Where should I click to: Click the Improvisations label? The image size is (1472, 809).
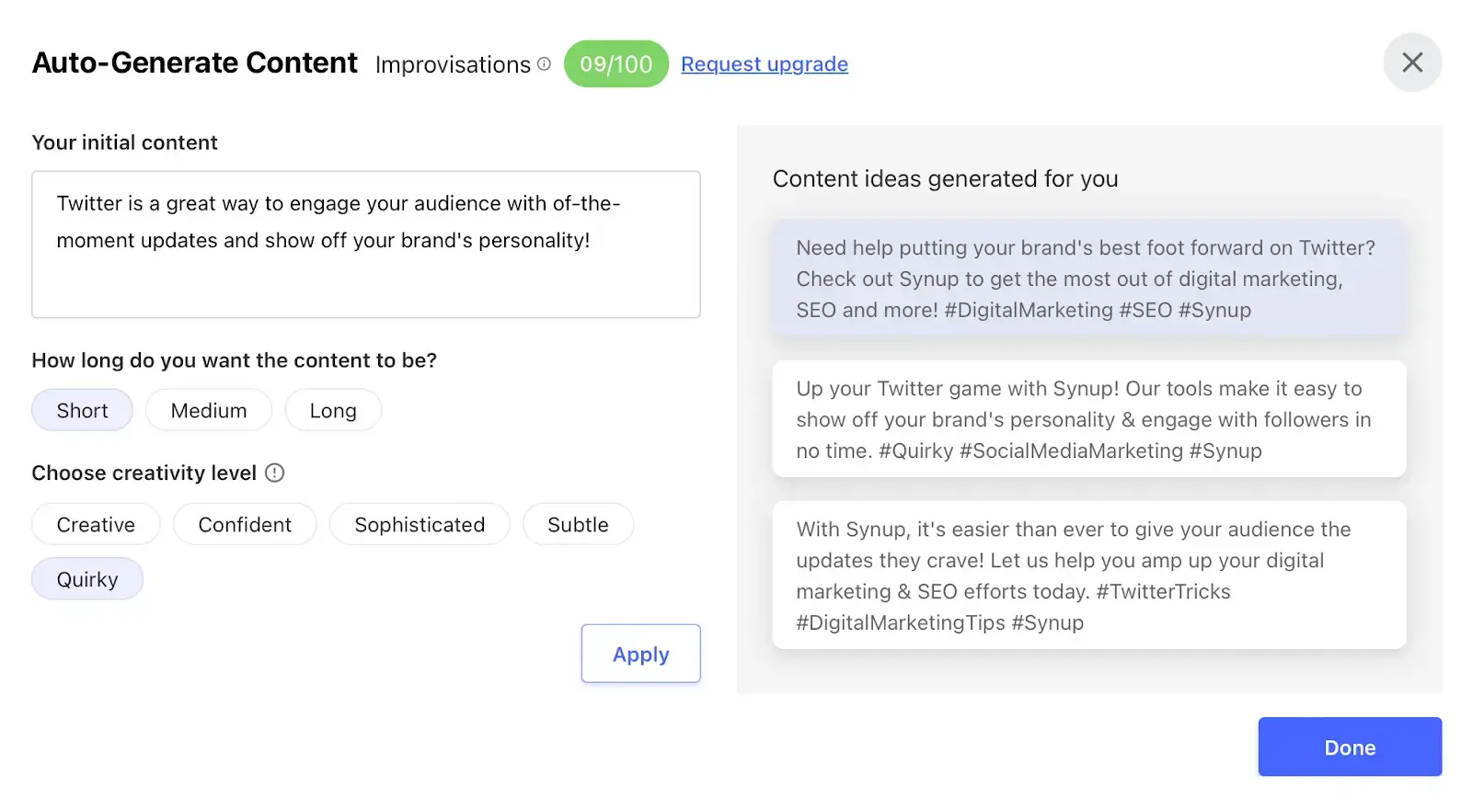tap(453, 64)
